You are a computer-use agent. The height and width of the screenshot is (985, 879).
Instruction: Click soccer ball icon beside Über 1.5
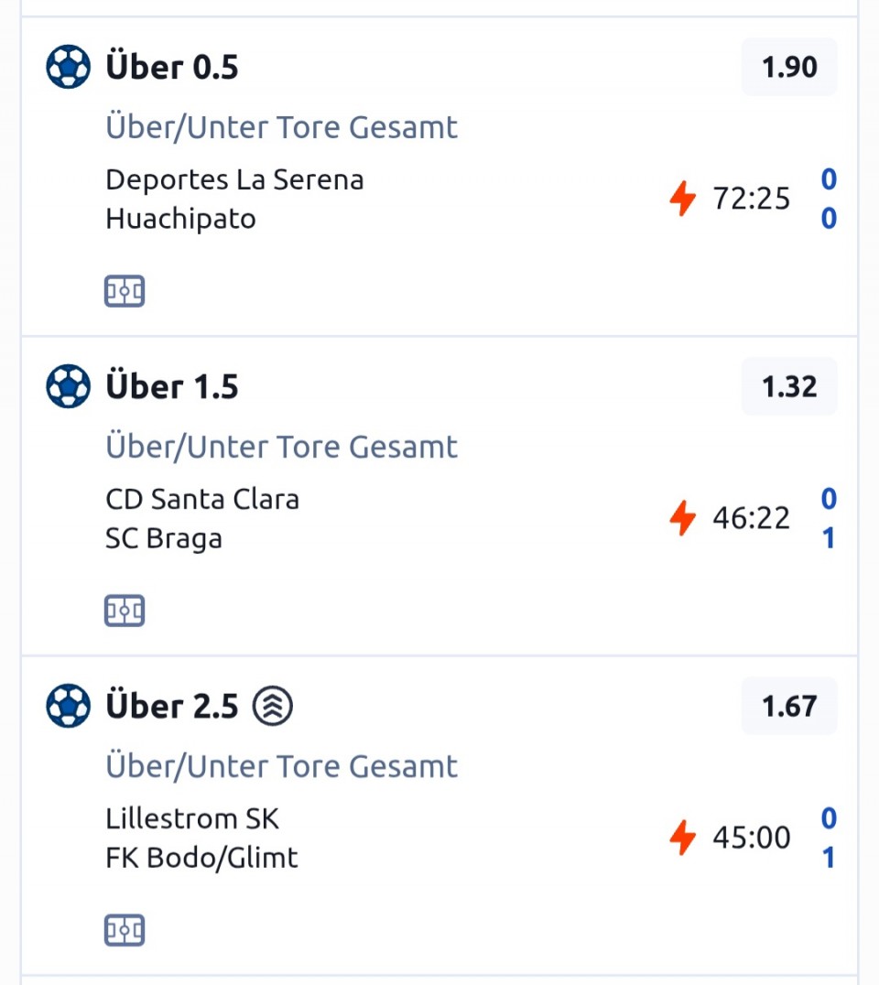pyautogui.click(x=68, y=386)
